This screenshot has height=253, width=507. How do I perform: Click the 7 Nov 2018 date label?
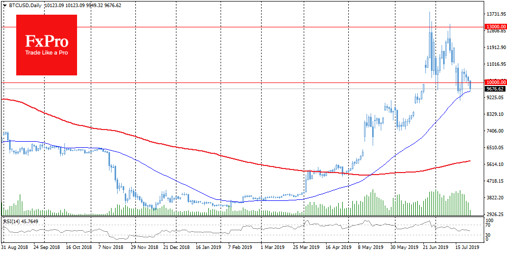(x=110, y=248)
